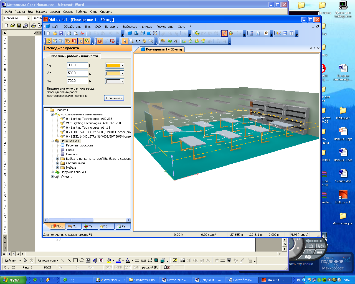Switch to Светотехника folder in taskbar

tap(143, 280)
